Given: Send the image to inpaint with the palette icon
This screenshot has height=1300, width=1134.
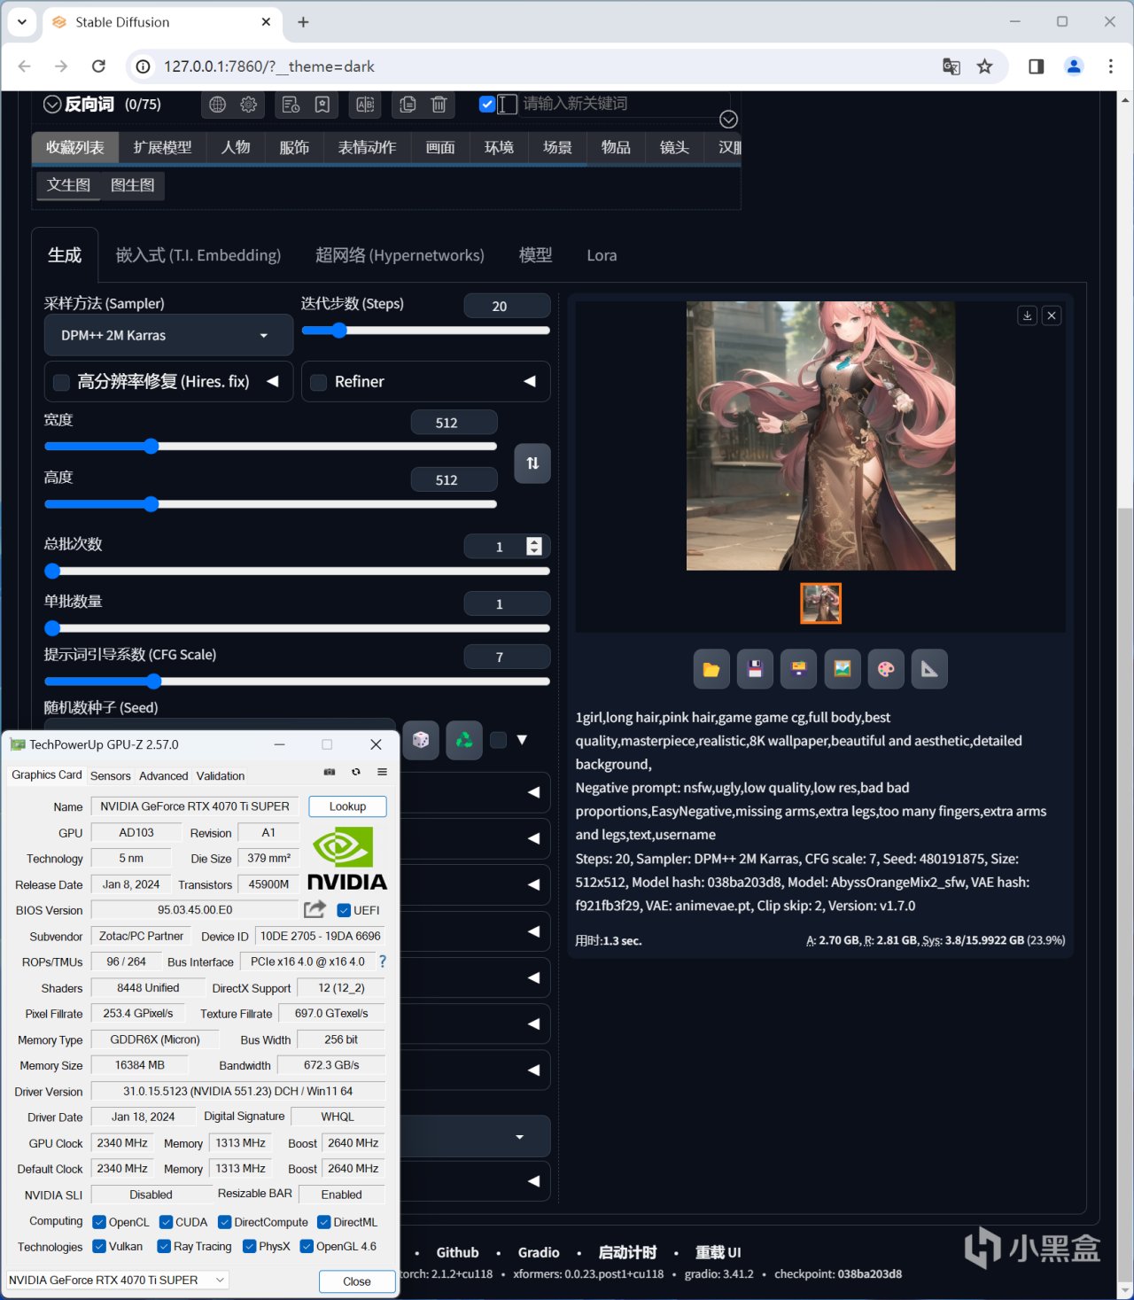Looking at the screenshot, I should (x=886, y=669).
